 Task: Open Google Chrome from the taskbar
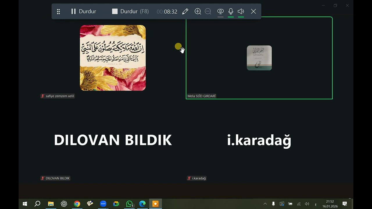(77, 204)
